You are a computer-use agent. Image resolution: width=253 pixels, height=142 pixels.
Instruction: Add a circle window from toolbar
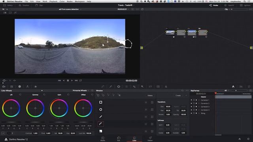tap(103, 95)
